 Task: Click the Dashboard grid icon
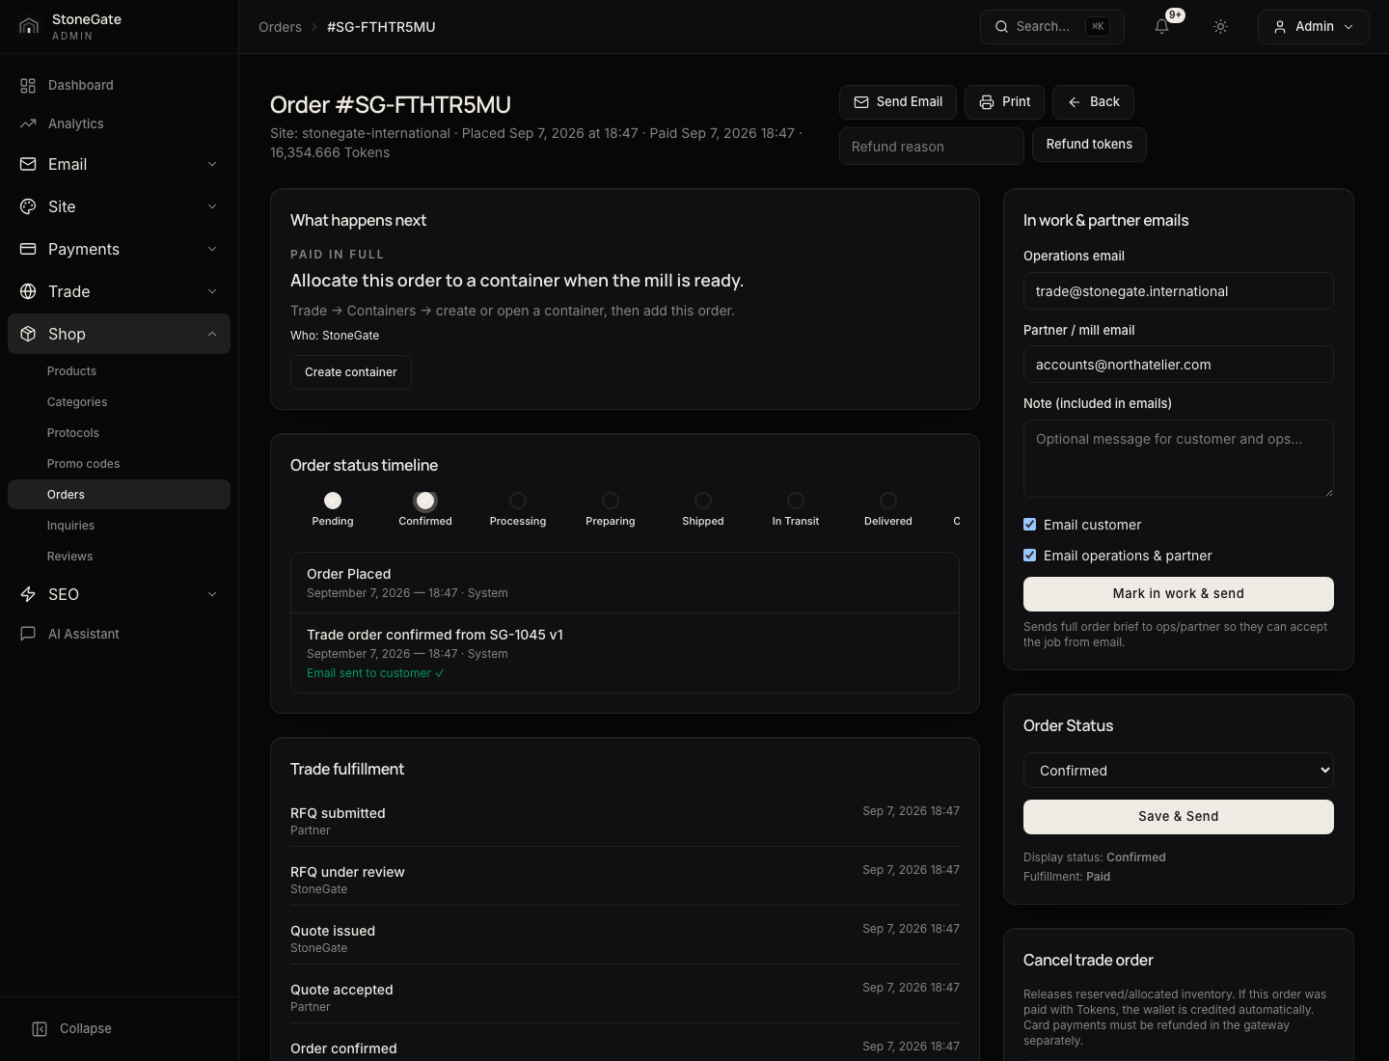coord(28,86)
